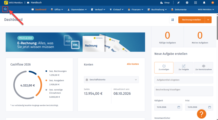Open the apps grid icon in the top bar
Screen dimensions: 218x120
(x=196, y=3)
